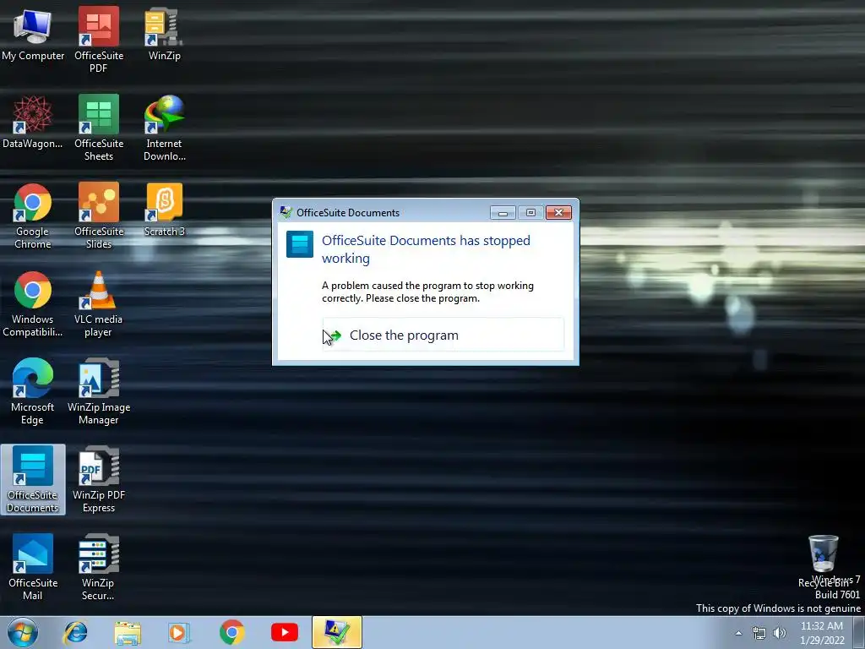Select the Recycle Bin icon
This screenshot has height=649, width=865.
(824, 560)
